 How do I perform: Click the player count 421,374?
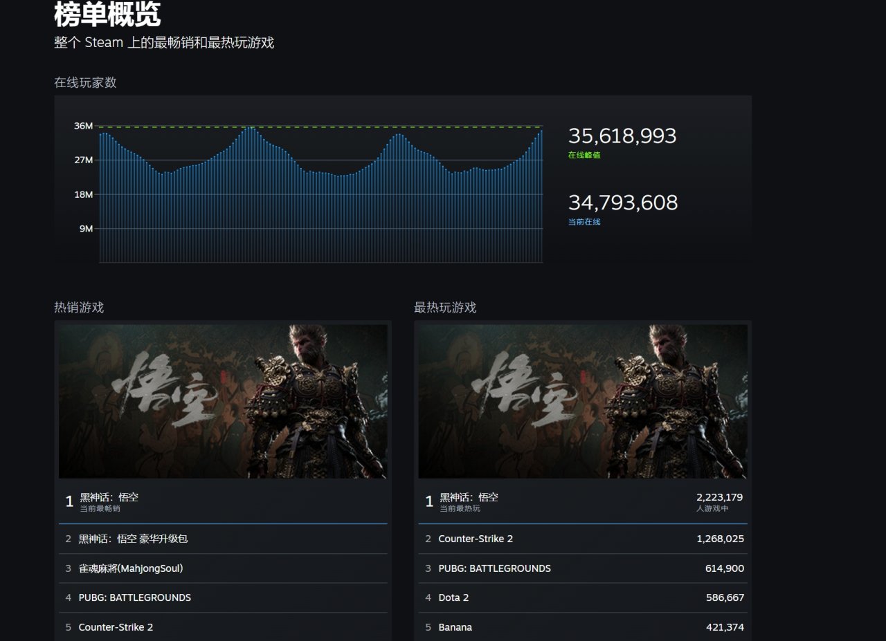point(725,627)
